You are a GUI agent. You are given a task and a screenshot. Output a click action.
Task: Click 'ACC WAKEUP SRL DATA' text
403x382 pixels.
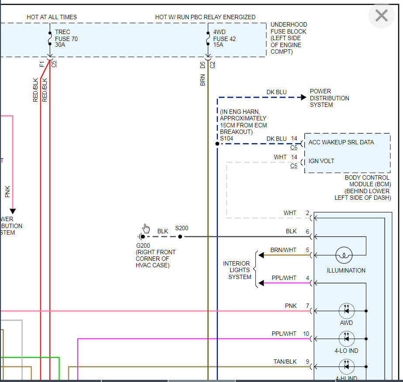[x=341, y=142]
